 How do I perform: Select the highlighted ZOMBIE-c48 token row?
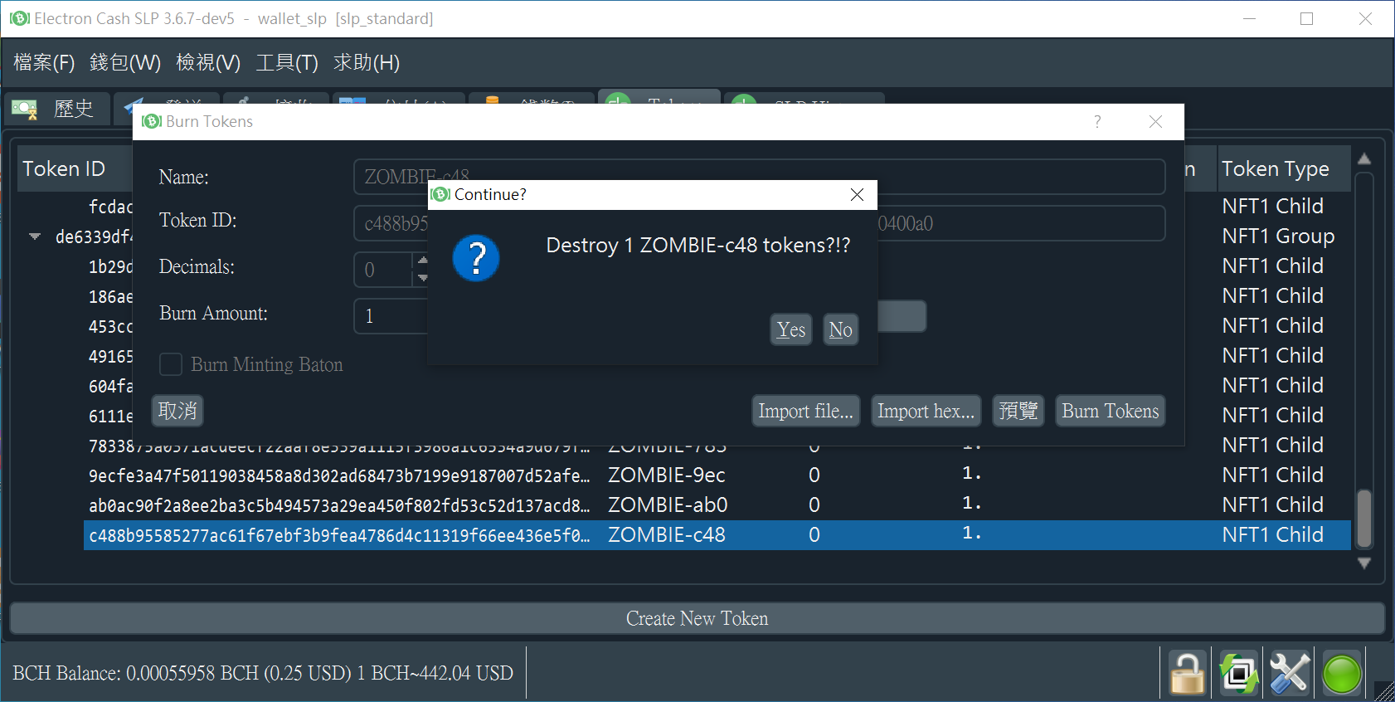point(717,534)
